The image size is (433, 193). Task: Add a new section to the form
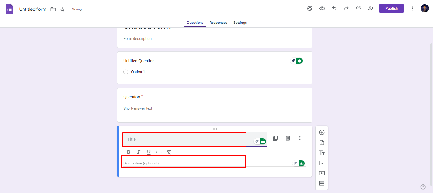pyautogui.click(x=322, y=183)
